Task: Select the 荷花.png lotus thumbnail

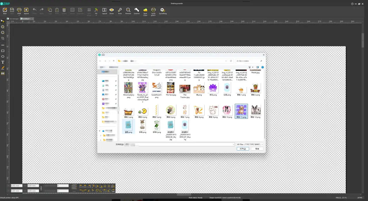Action: point(213,89)
